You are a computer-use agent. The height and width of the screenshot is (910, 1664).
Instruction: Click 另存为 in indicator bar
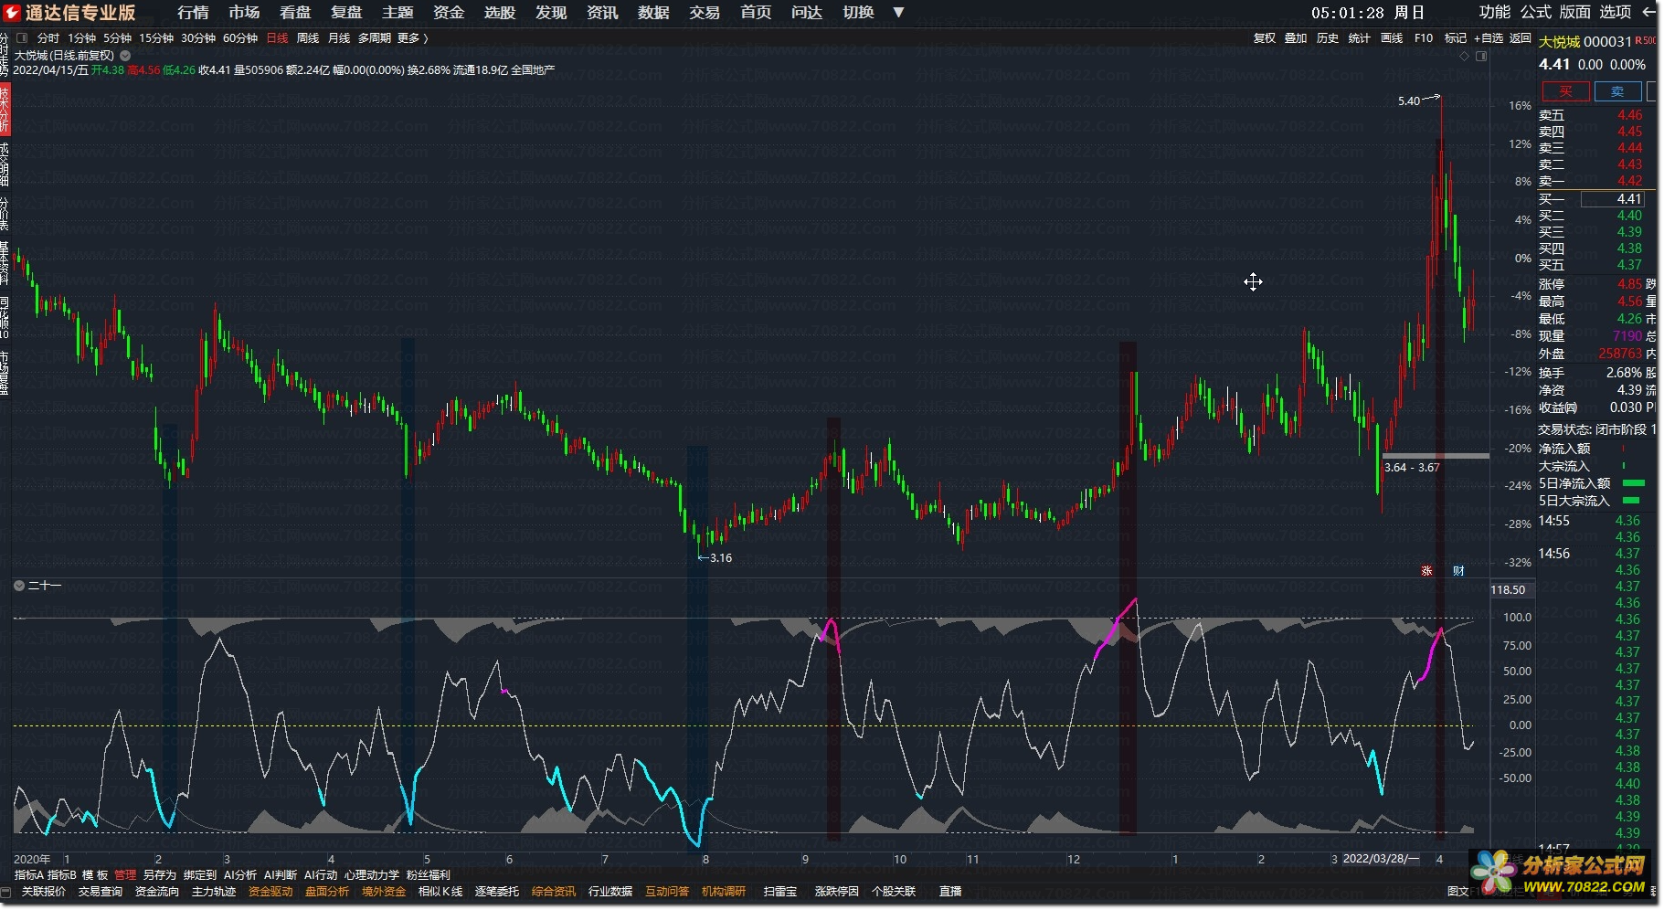[160, 875]
